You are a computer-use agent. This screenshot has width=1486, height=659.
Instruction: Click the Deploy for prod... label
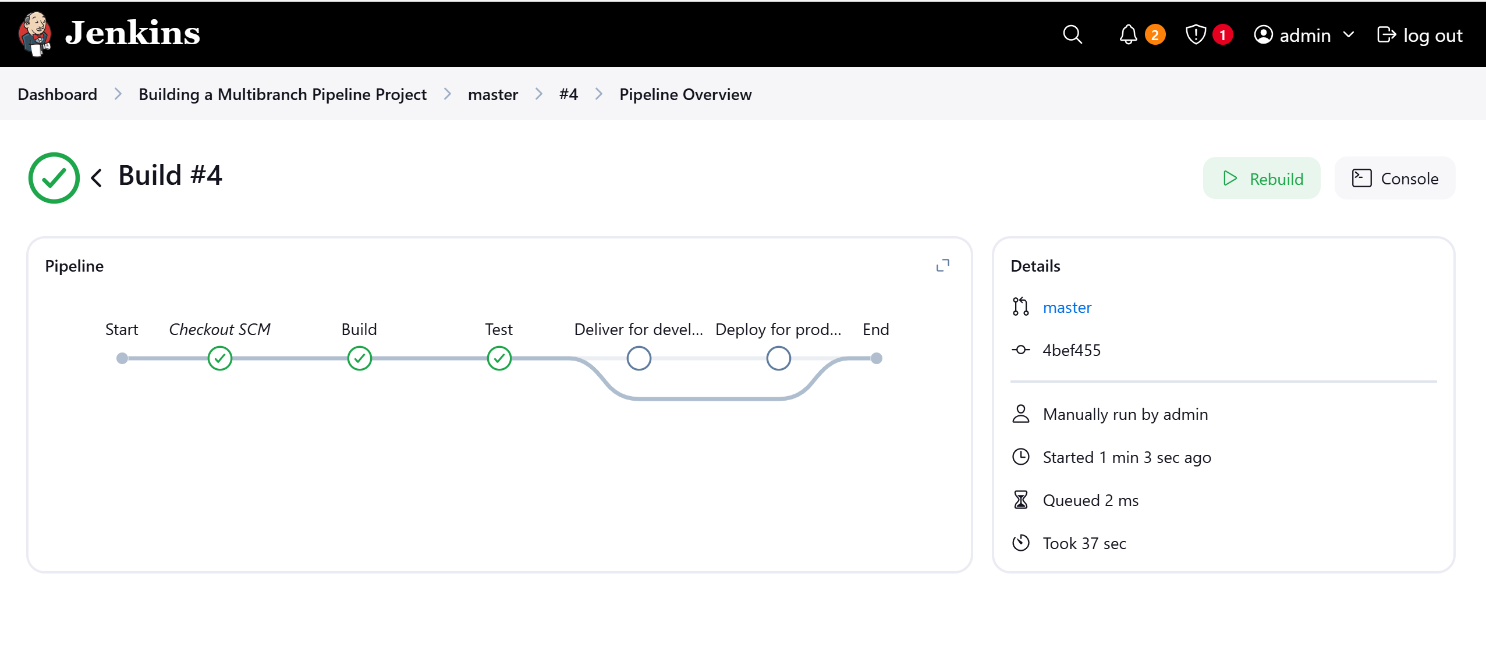tap(778, 329)
